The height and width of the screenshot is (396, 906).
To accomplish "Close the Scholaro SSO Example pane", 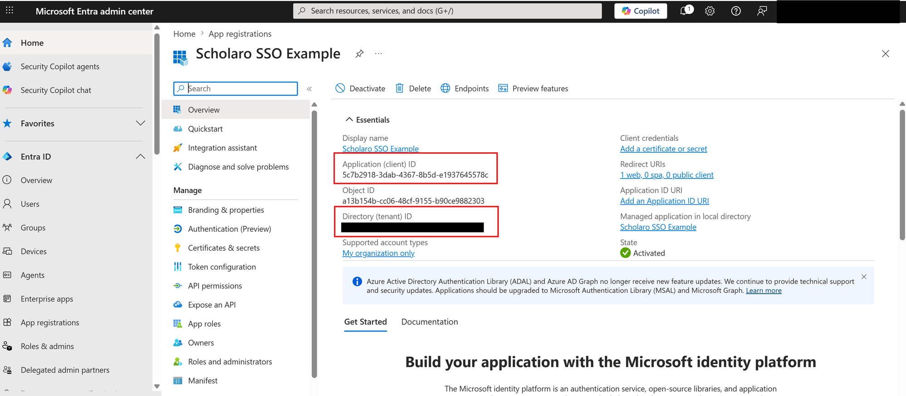I will tap(885, 54).
